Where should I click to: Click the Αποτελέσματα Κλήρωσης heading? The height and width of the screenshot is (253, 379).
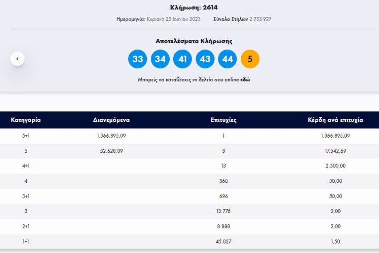[189, 41]
